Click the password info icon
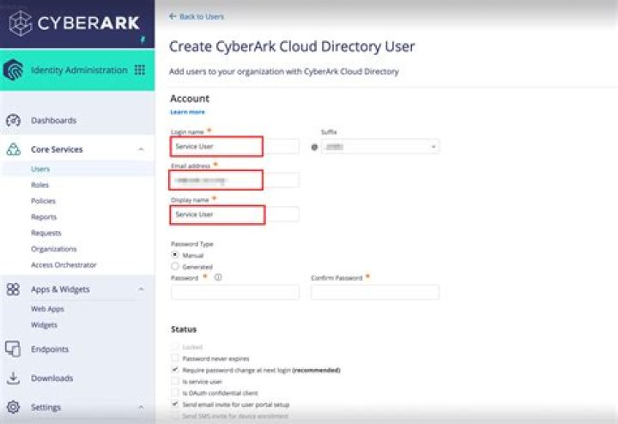618x424 pixels. (218, 277)
